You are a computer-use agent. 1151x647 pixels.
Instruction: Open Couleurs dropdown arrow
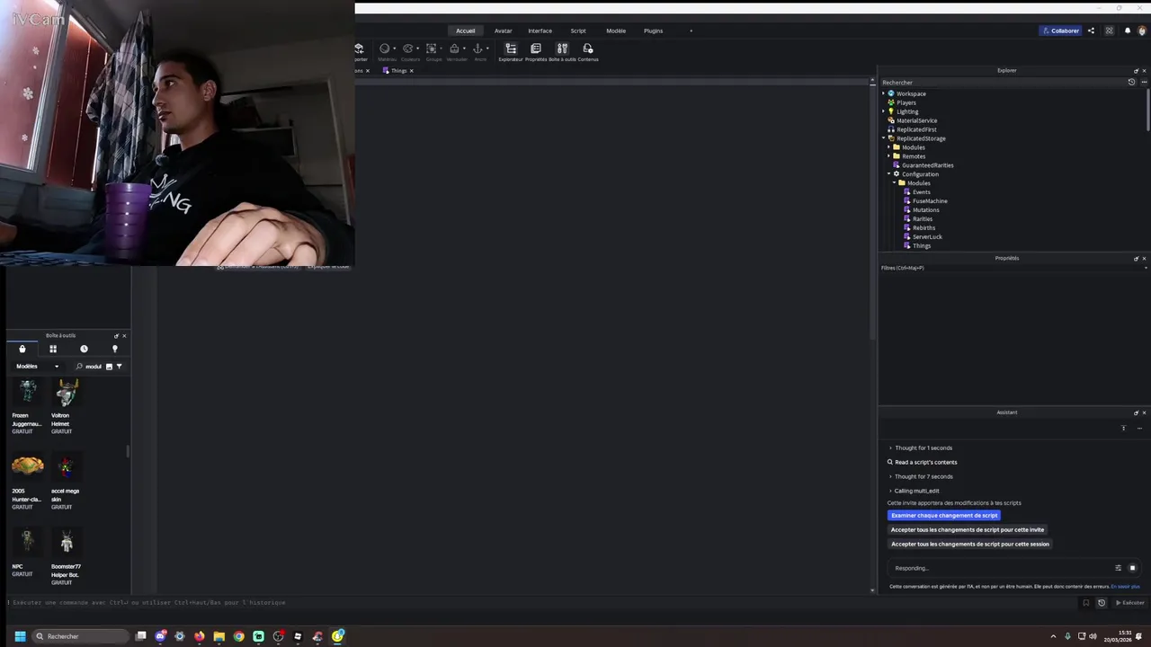417,49
